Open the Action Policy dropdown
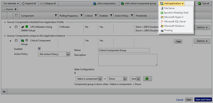213x103 pixels. pyautogui.click(x=54, y=54)
